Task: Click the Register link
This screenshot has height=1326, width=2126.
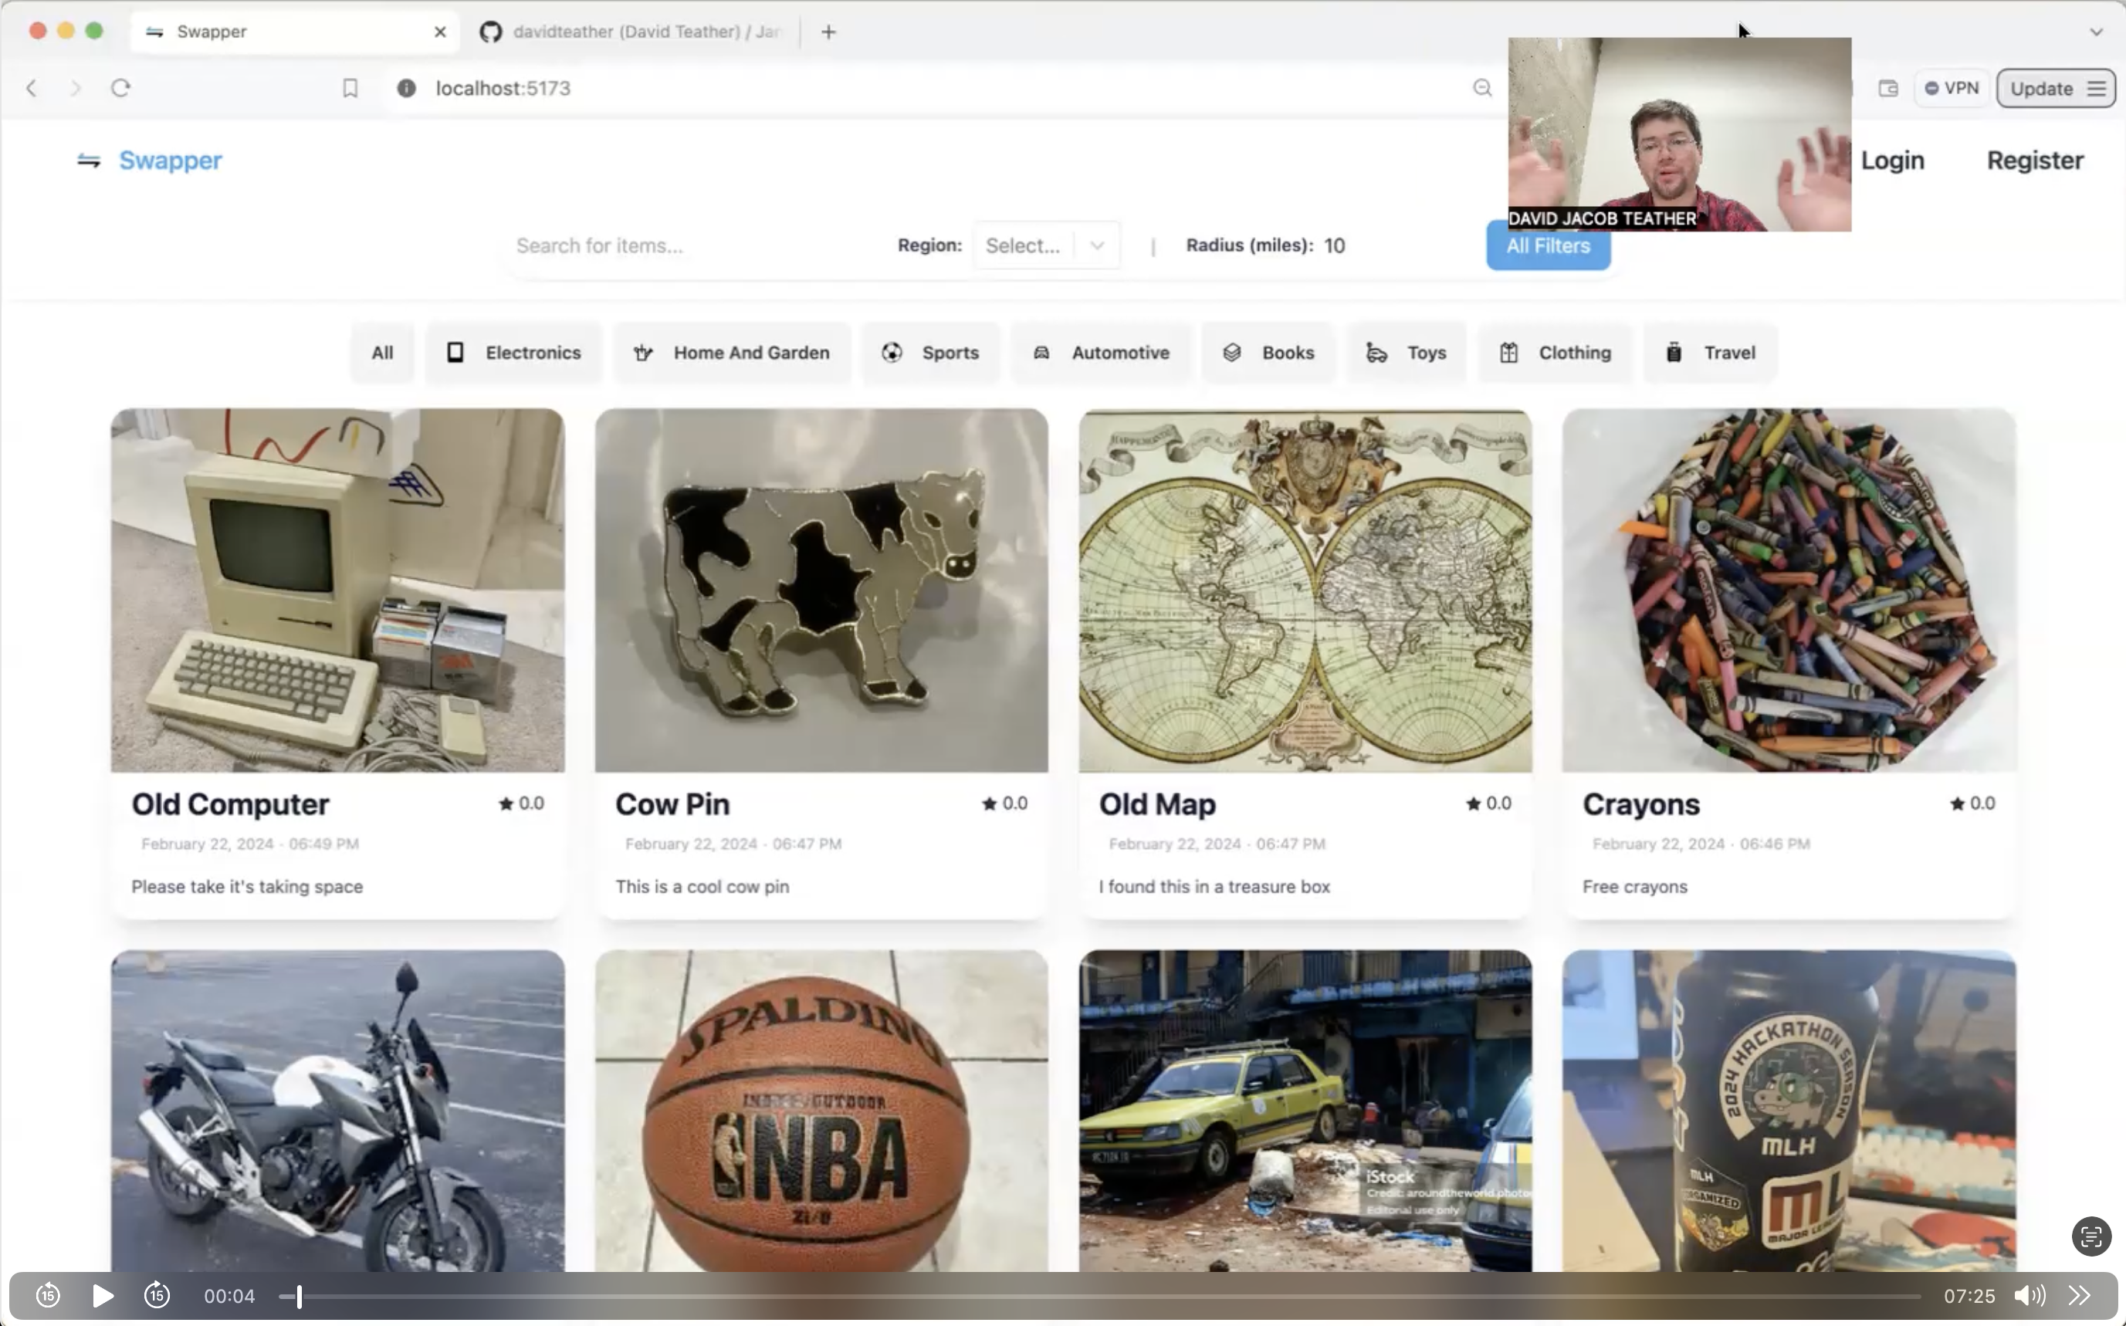Action: click(2035, 161)
